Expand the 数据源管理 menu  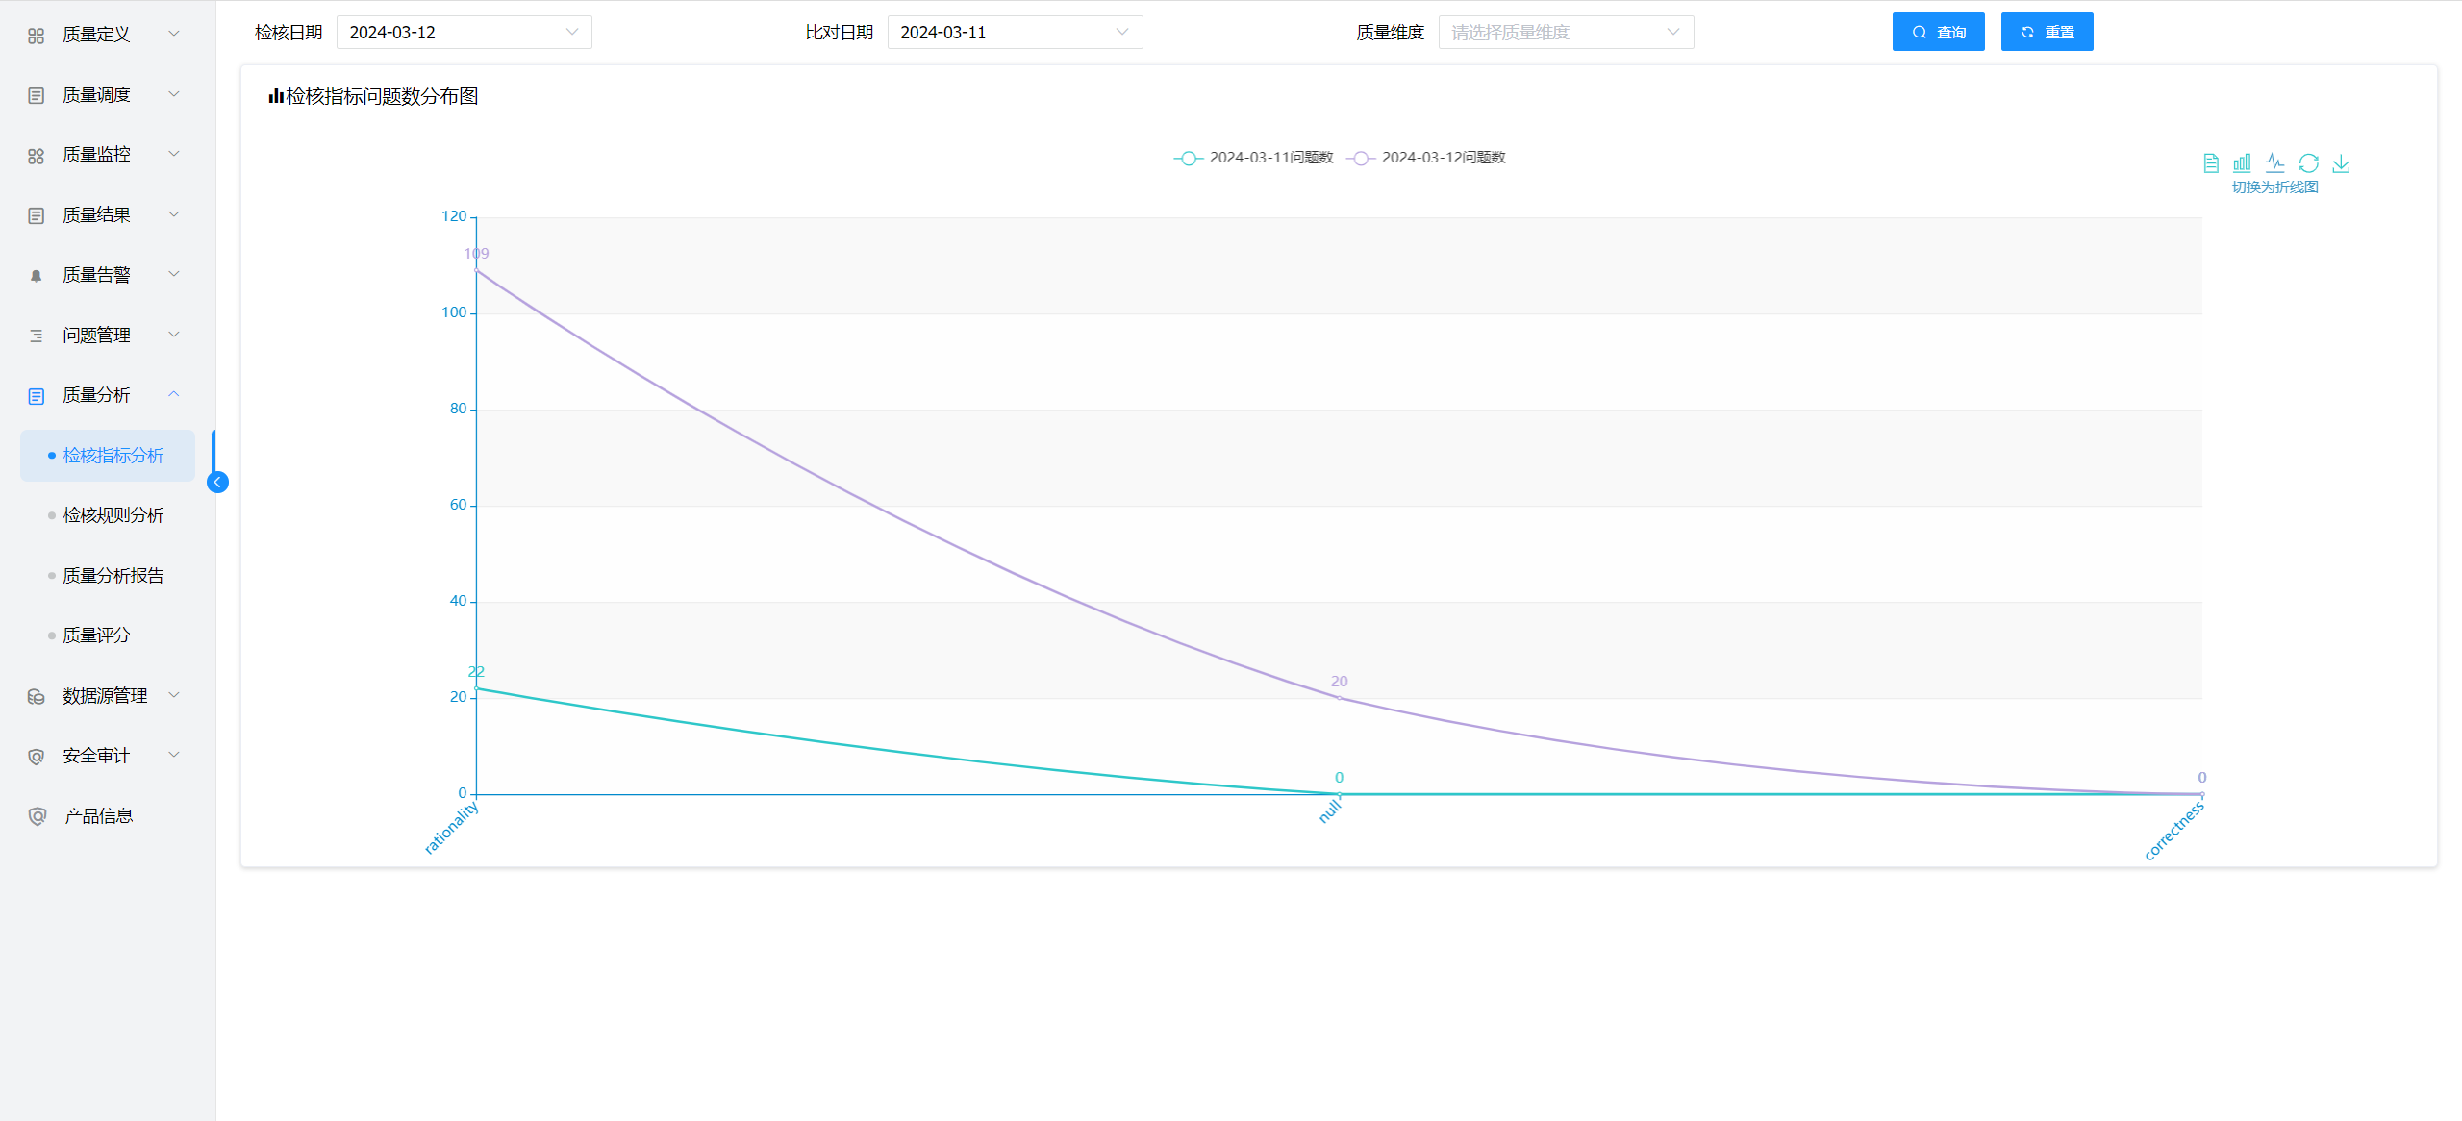[106, 696]
